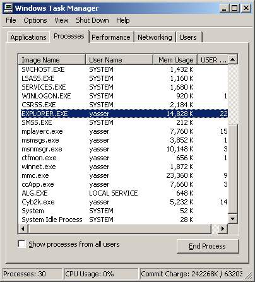The width and height of the screenshot is (255, 282).
Task: Sort processes by Mem Usage column
Action: 175,60
